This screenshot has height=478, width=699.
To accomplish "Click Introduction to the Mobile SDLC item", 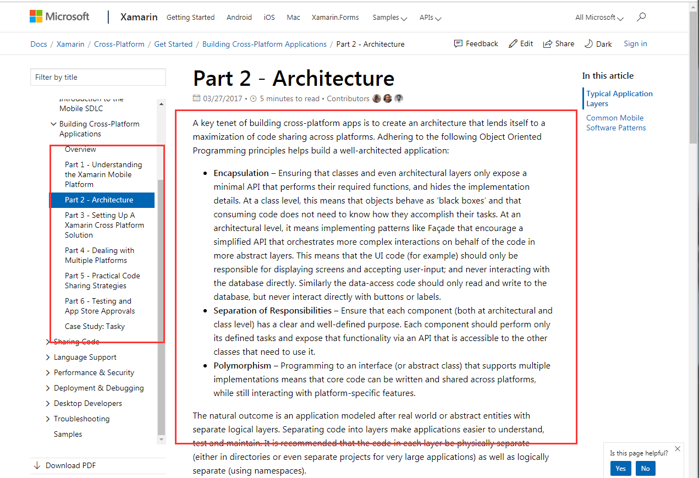I will (91, 103).
